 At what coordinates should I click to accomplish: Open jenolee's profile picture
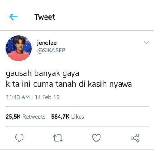(x=19, y=48)
